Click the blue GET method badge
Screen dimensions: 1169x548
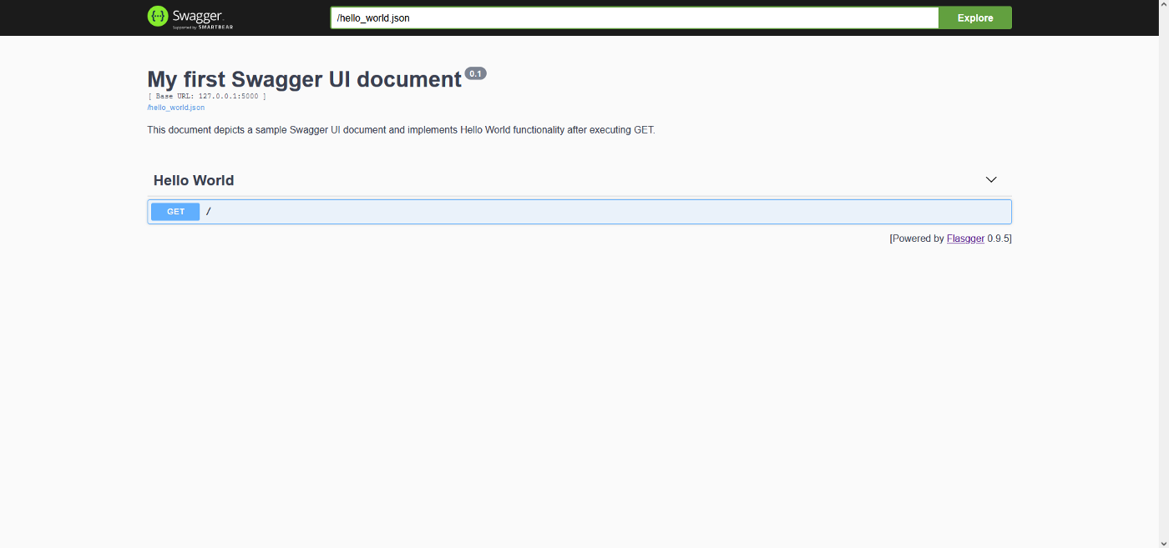coord(175,212)
